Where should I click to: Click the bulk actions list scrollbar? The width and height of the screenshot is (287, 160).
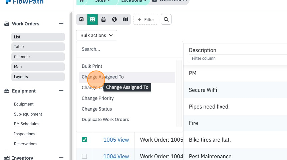coord(179,93)
